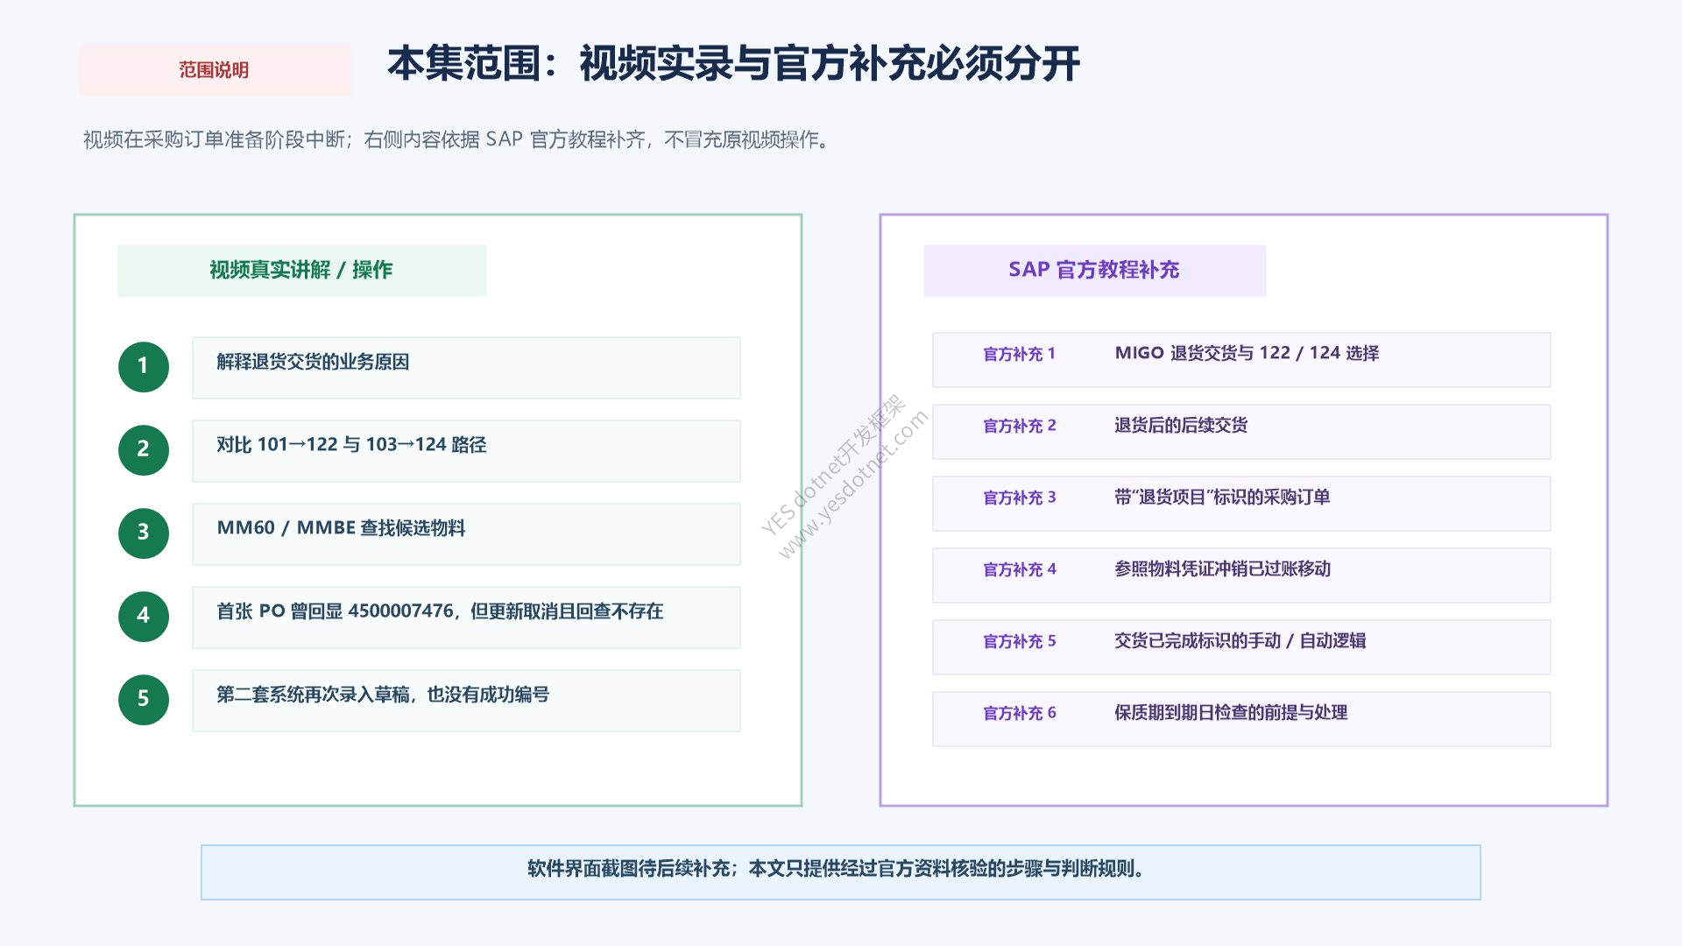1682x946 pixels.
Task: Select the text 参照物料凭证冲销已过账移动
Action: click(1222, 568)
